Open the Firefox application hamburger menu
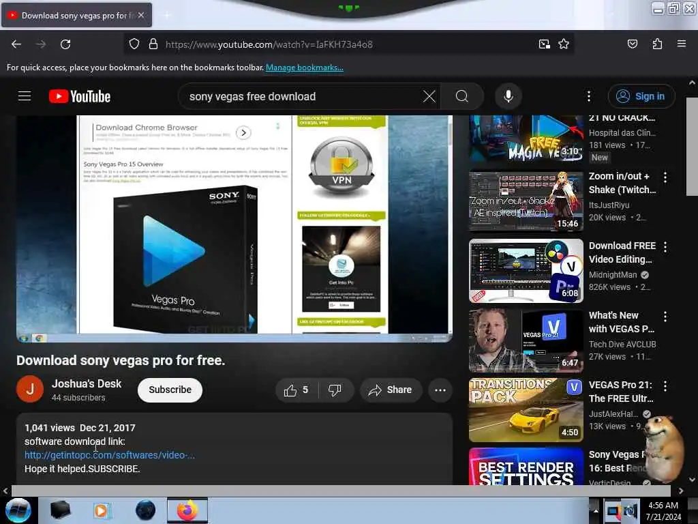The width and height of the screenshot is (698, 524). pyautogui.click(x=681, y=44)
